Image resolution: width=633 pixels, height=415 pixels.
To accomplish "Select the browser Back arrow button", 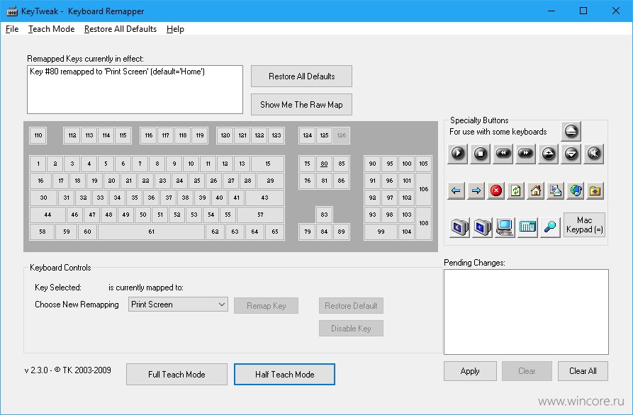I will (x=456, y=191).
